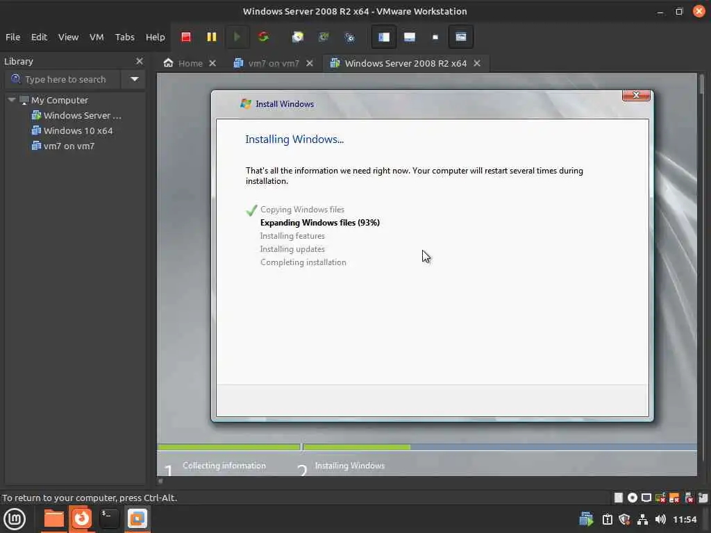Click the sound card status icon

point(689,498)
